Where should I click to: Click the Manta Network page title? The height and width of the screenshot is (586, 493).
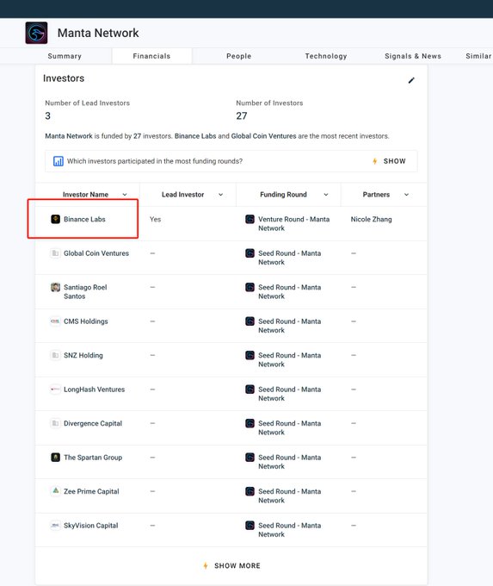(x=98, y=33)
